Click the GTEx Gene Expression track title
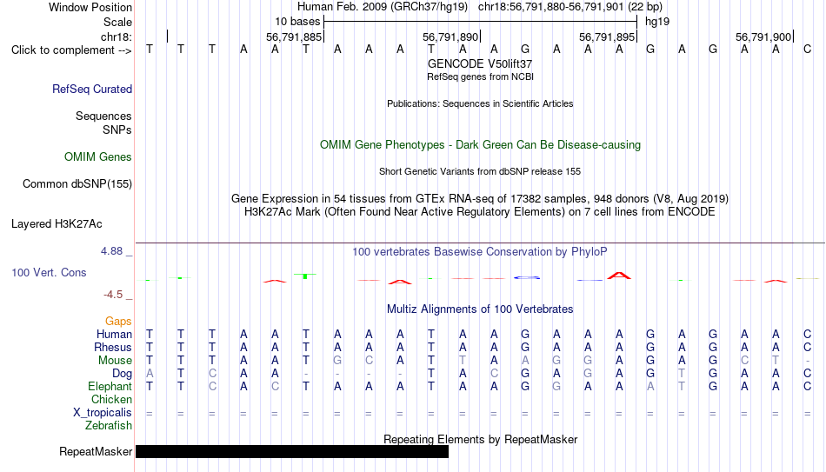Viewport: 826px width, 472px height. (x=480, y=198)
